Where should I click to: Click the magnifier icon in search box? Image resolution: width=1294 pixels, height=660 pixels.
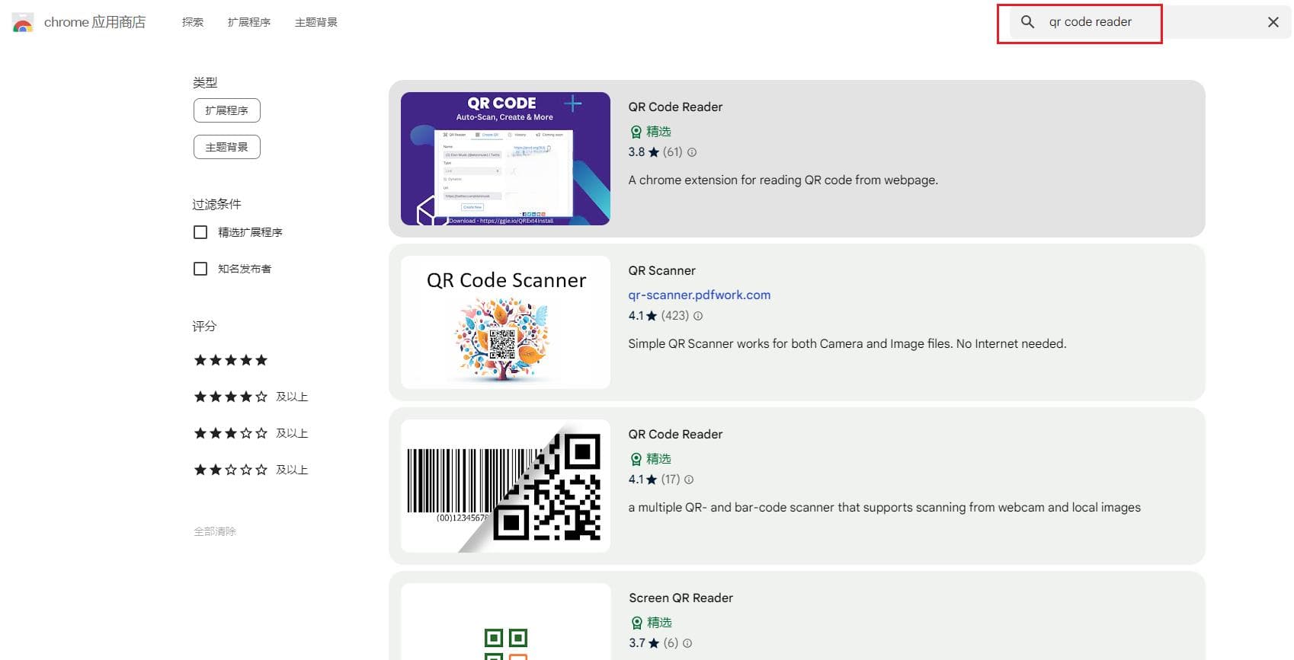1027,22
